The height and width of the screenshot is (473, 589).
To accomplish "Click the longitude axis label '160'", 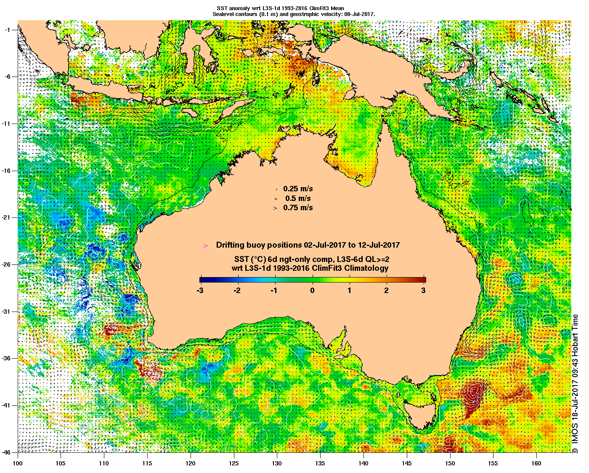I will (536, 463).
